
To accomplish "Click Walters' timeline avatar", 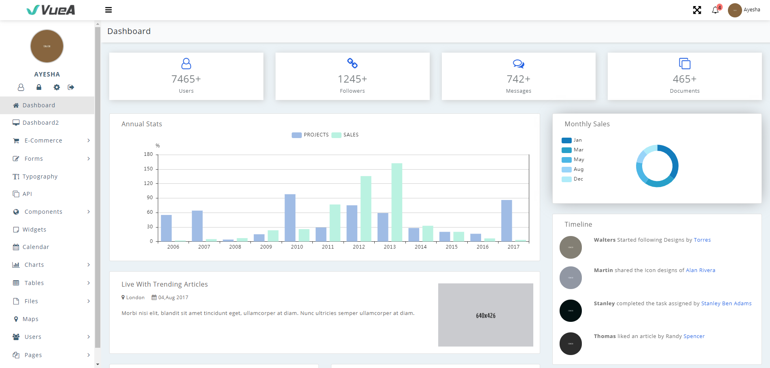I will pyautogui.click(x=571, y=247).
